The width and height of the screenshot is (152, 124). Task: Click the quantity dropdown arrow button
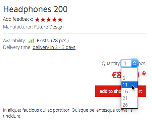click(134, 63)
